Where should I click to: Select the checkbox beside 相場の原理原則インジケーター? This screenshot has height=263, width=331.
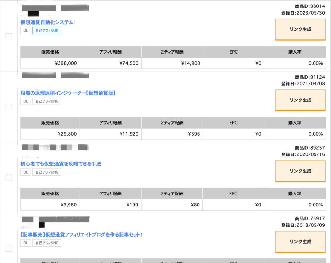[9, 107]
